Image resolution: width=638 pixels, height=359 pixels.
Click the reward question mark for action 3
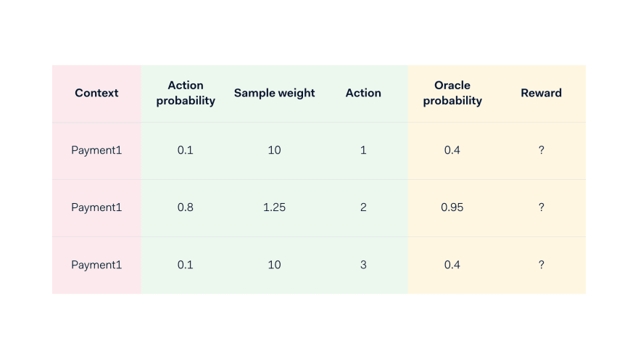pos(541,265)
